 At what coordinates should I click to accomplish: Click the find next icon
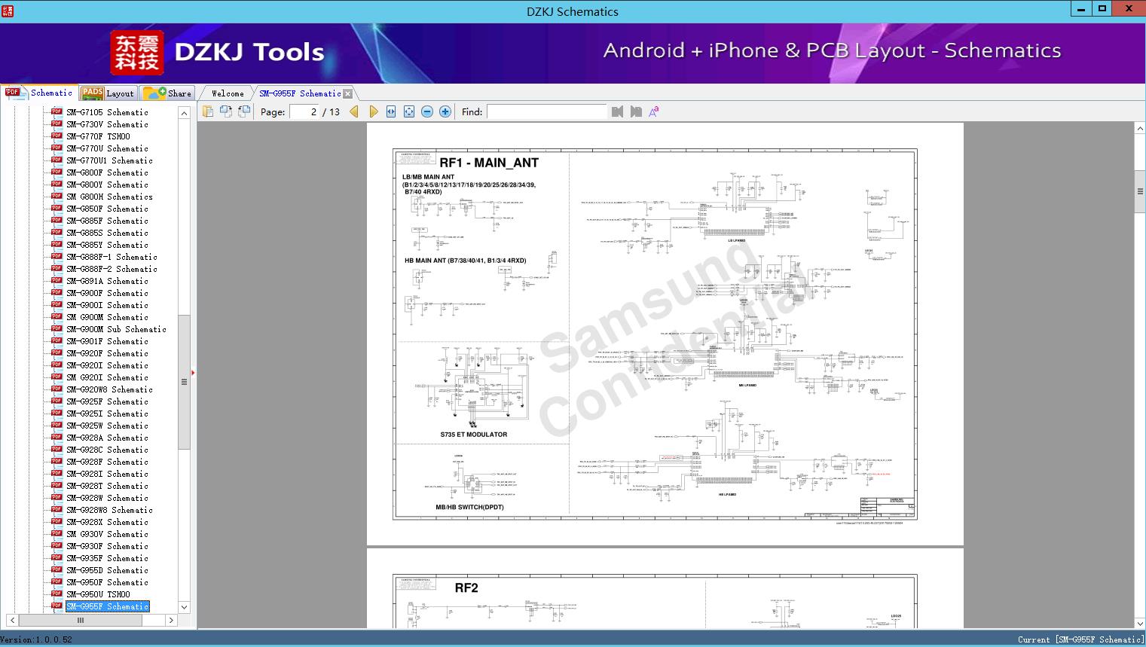(x=636, y=111)
